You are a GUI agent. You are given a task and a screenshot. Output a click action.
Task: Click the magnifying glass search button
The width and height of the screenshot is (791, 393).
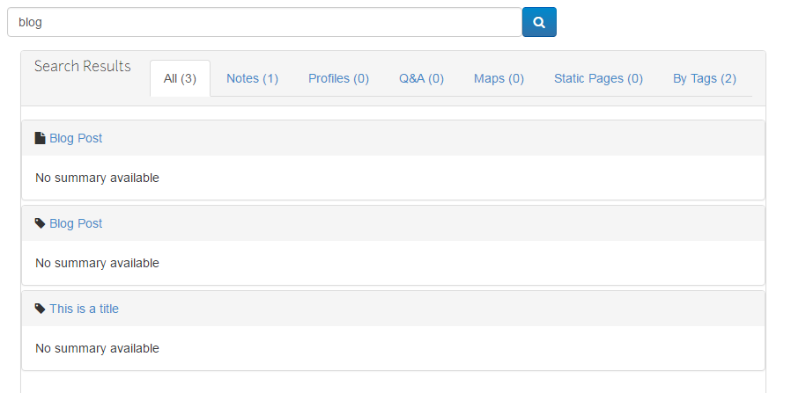tap(539, 23)
